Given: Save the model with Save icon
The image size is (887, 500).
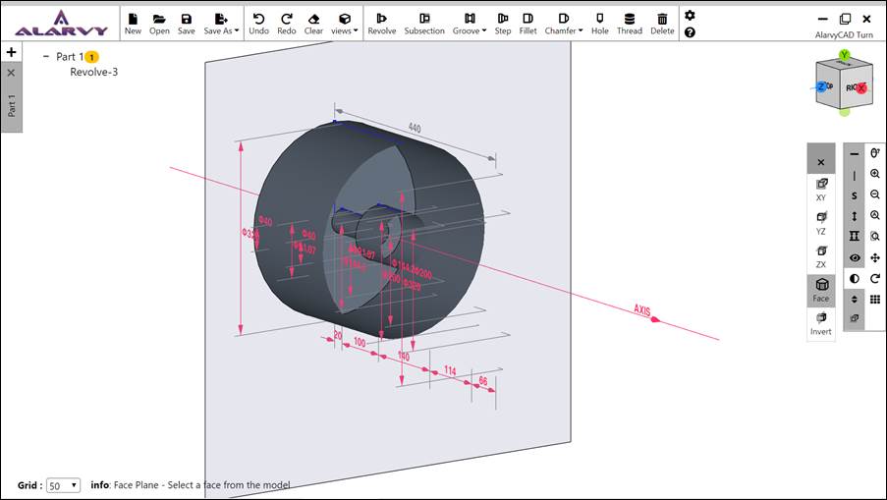Looking at the screenshot, I should point(186,24).
